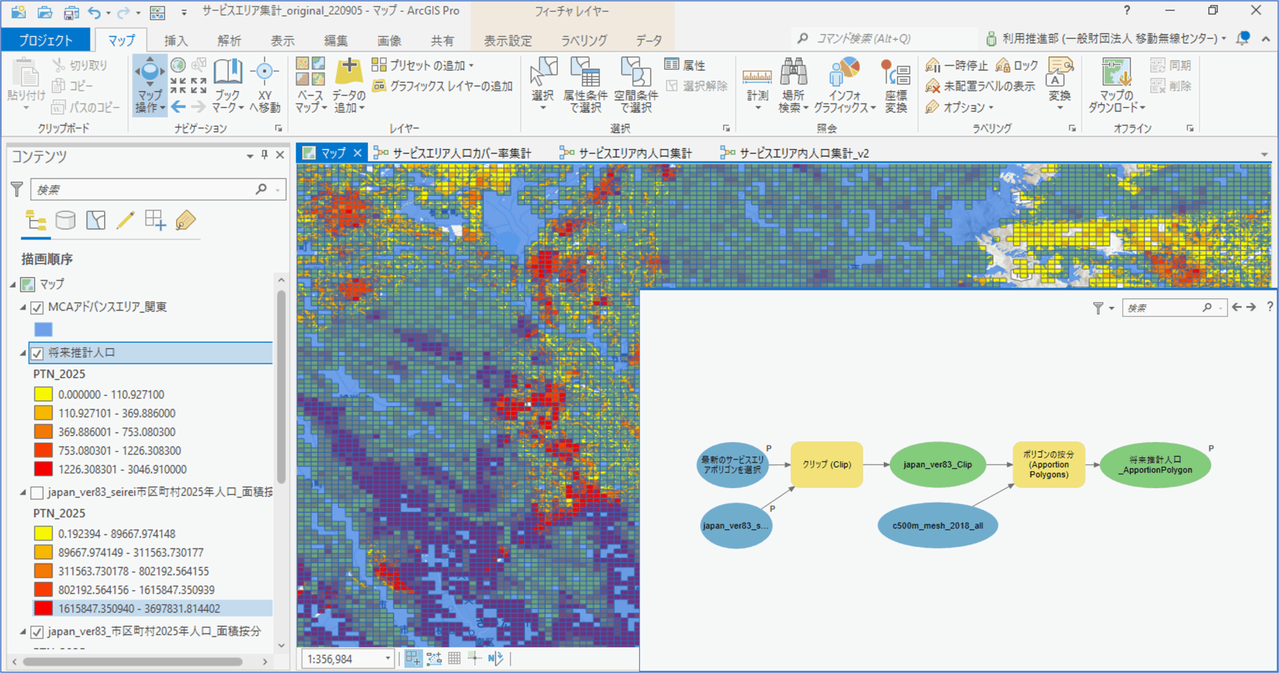Toggle the 将来推計人口 layer checkbox
Viewport: 1279px width, 673px height.
point(37,354)
